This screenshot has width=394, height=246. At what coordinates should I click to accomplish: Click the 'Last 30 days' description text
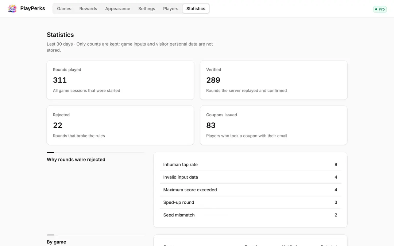[130, 47]
